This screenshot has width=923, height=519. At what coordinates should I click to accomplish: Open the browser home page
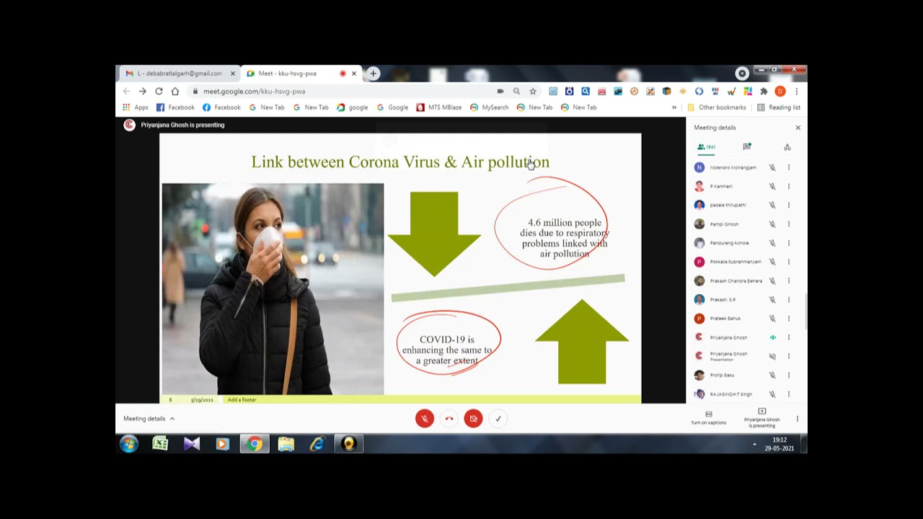175,92
